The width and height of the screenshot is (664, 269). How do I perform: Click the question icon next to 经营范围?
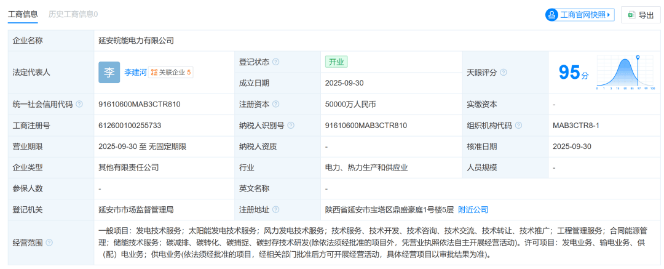point(49,243)
